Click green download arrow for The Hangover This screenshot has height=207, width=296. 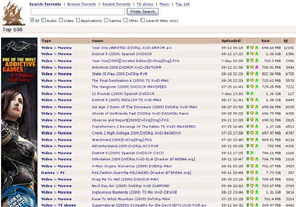[x=248, y=87]
